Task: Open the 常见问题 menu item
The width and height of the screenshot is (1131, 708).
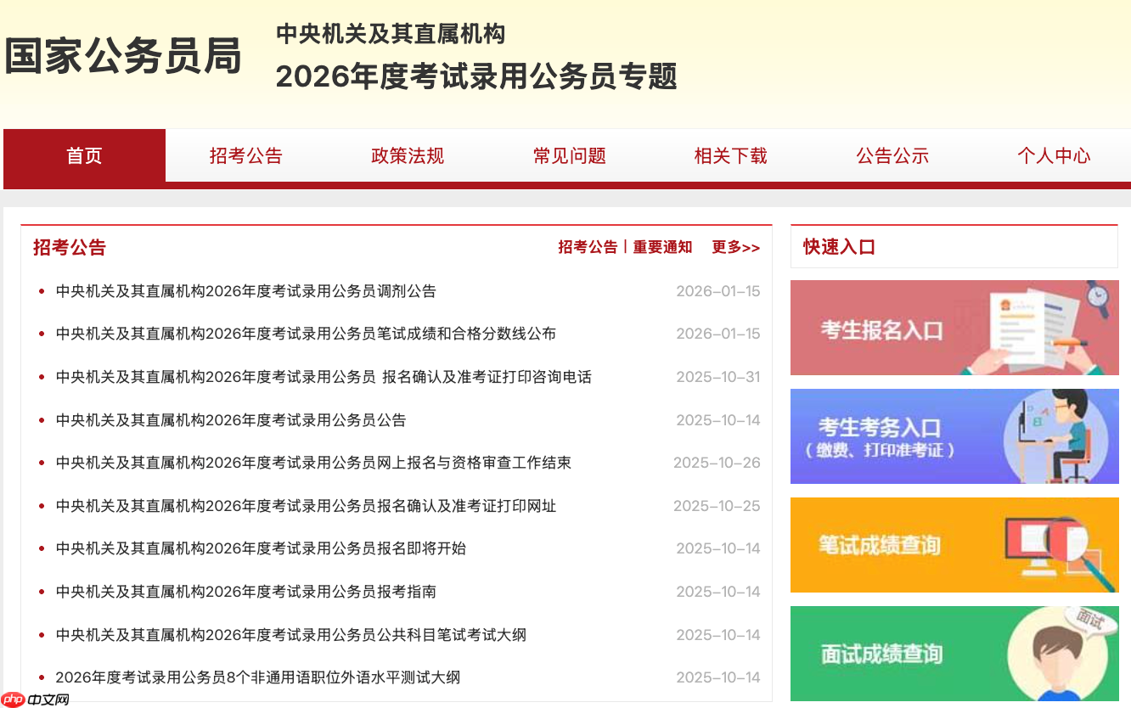Action: point(569,156)
